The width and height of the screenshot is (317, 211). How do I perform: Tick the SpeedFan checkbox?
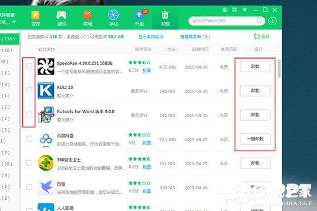29,66
